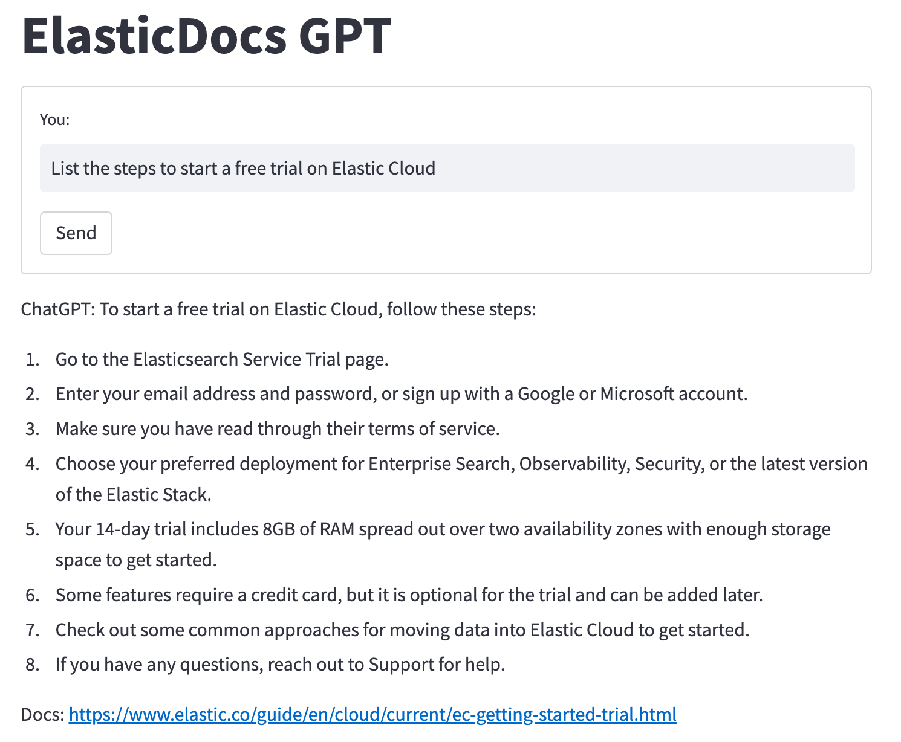Screen dimensions: 901x742
Task: Click the Send button
Action: click(76, 233)
